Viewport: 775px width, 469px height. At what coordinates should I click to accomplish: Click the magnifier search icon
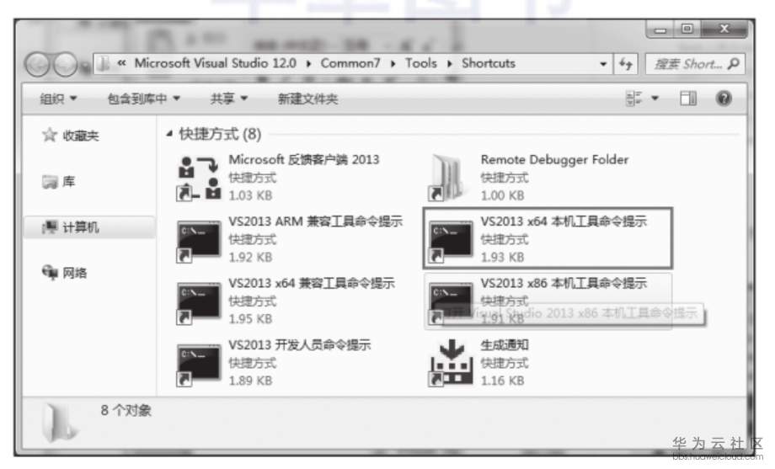point(734,64)
